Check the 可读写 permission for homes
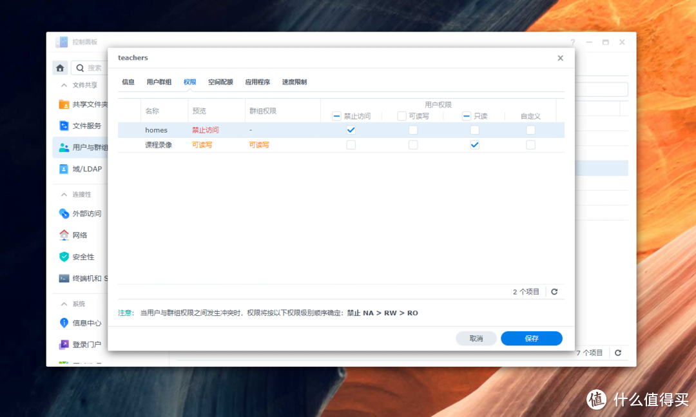Image resolution: width=696 pixels, height=417 pixels. (412, 130)
